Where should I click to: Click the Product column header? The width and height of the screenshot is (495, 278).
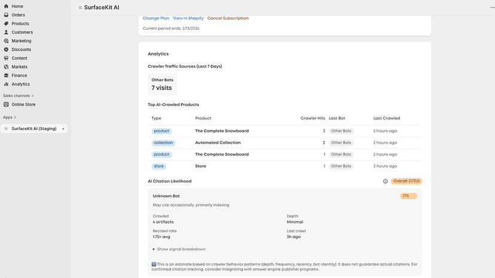[203, 118]
